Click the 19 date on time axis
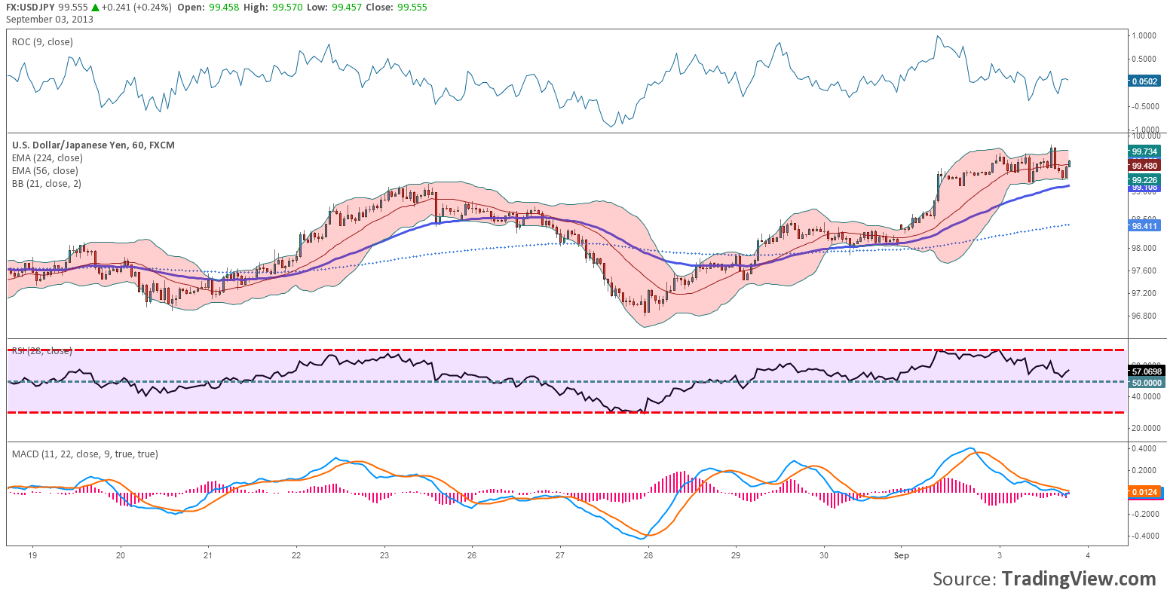 [x=32, y=555]
